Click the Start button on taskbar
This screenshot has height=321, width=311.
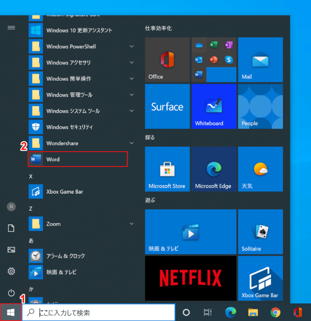11,313
